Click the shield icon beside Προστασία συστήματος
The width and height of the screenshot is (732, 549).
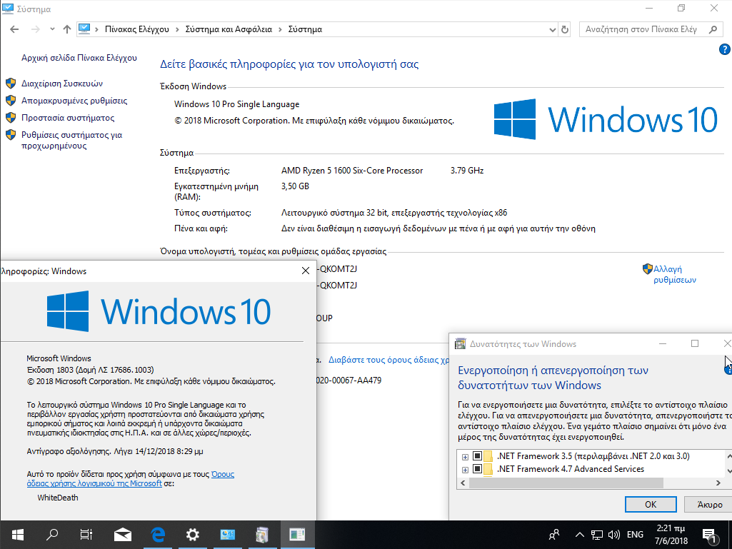pyautogui.click(x=11, y=118)
